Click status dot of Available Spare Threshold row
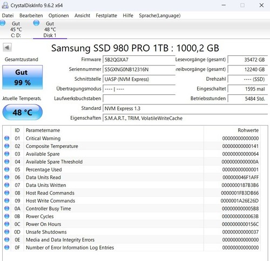Image resolution: width=270 pixels, height=261 pixels. pyautogui.click(x=7, y=161)
